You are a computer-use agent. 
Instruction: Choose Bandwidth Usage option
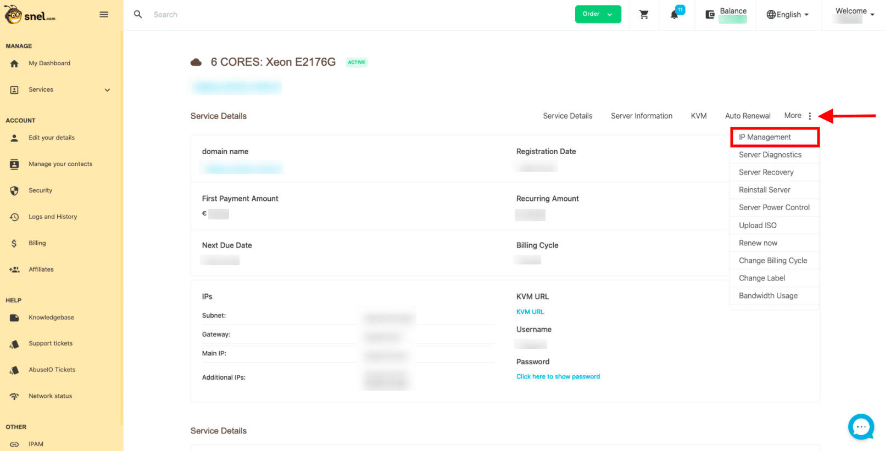pos(775,296)
